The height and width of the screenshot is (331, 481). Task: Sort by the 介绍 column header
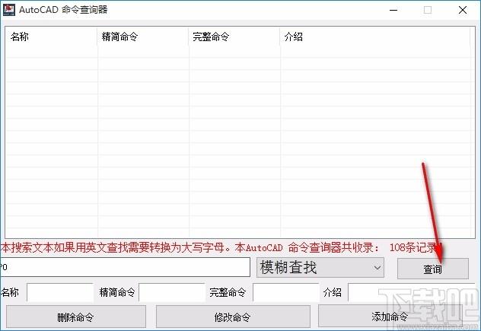coord(375,37)
